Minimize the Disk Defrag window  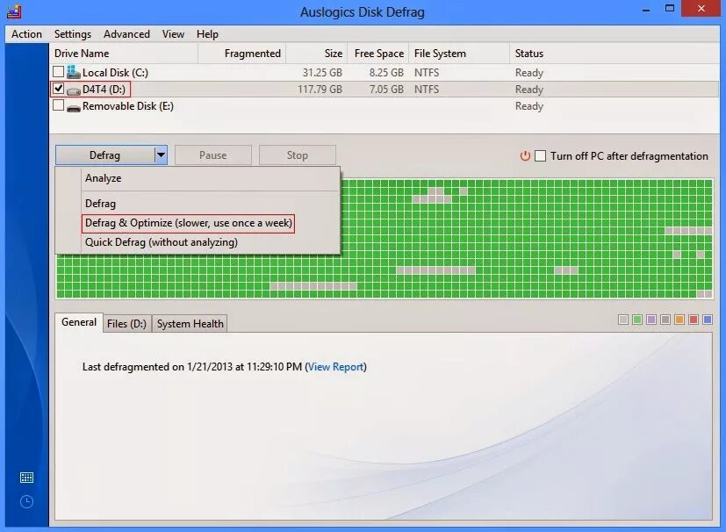pyautogui.click(x=646, y=9)
